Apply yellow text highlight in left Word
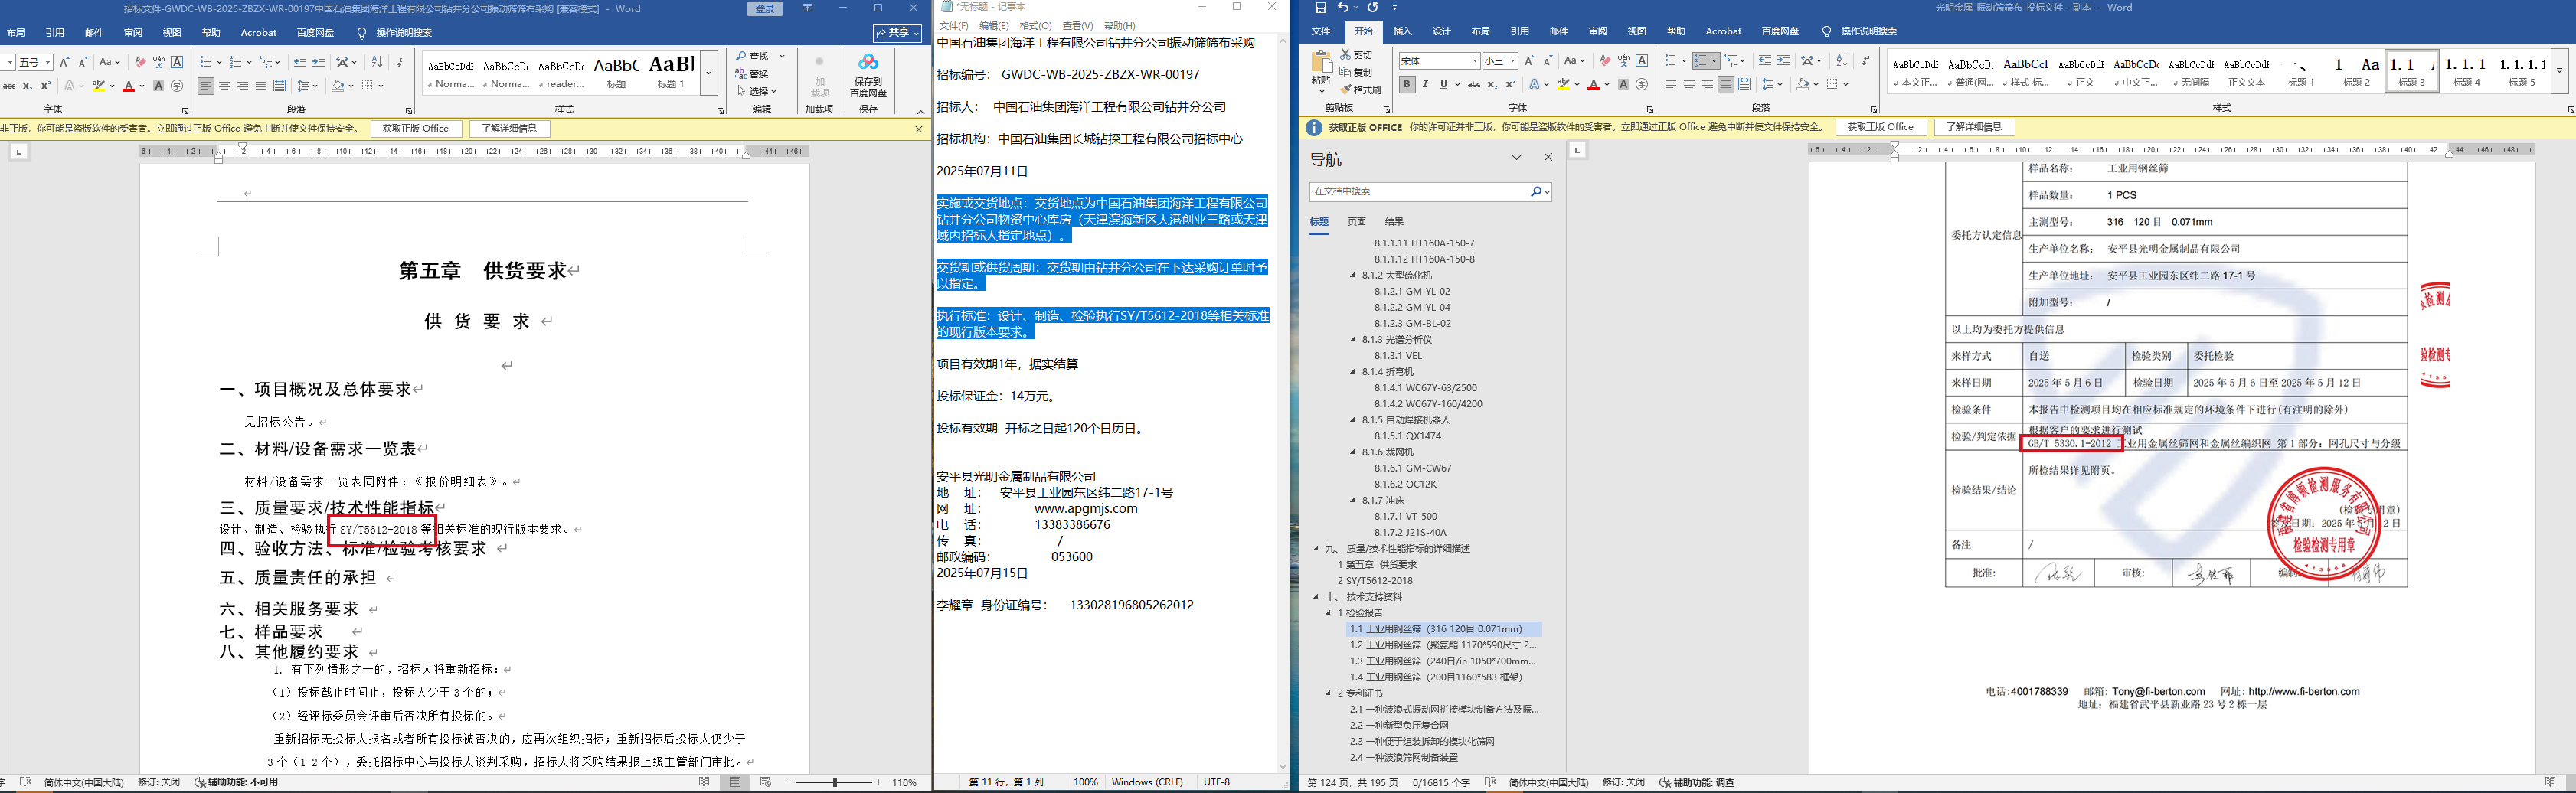This screenshot has width=2576, height=793. (x=98, y=86)
